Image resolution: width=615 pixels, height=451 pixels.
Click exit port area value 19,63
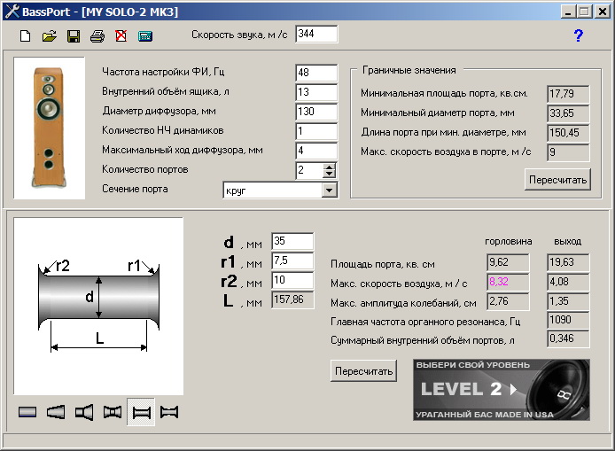tap(568, 262)
